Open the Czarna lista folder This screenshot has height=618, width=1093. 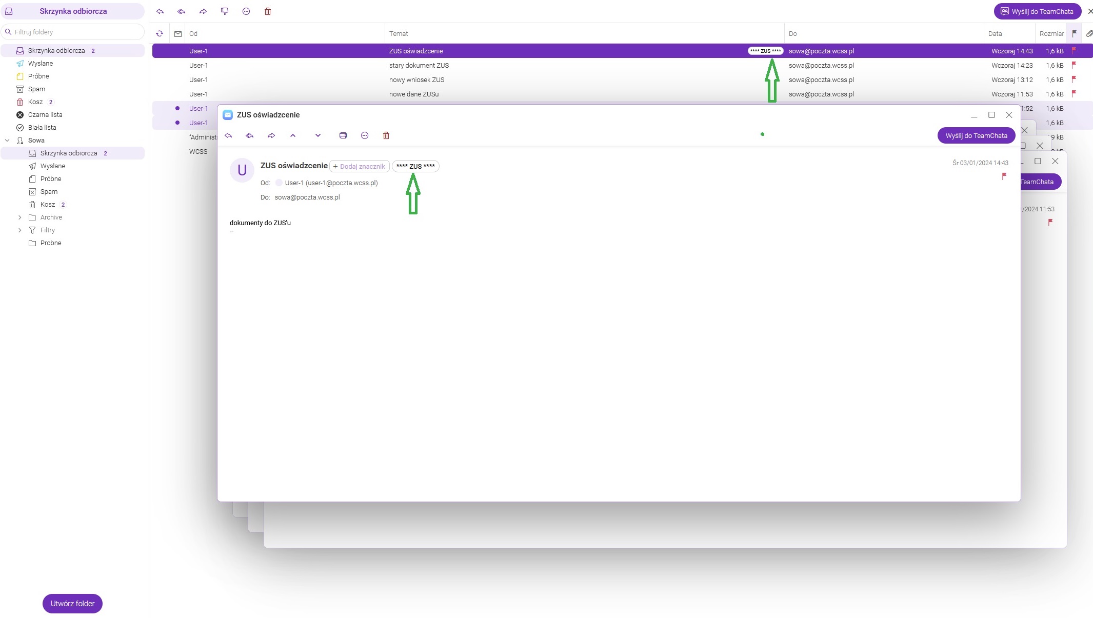click(x=45, y=115)
